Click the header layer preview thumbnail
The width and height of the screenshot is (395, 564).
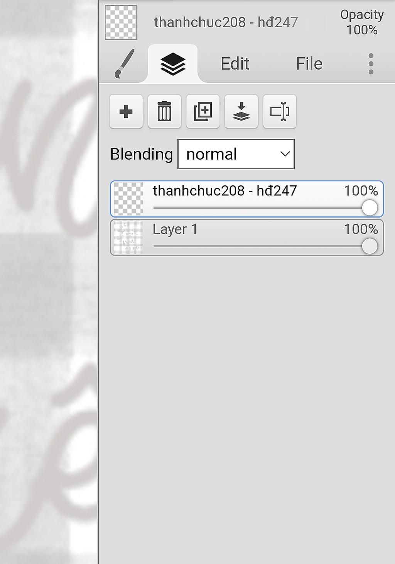[x=121, y=22]
